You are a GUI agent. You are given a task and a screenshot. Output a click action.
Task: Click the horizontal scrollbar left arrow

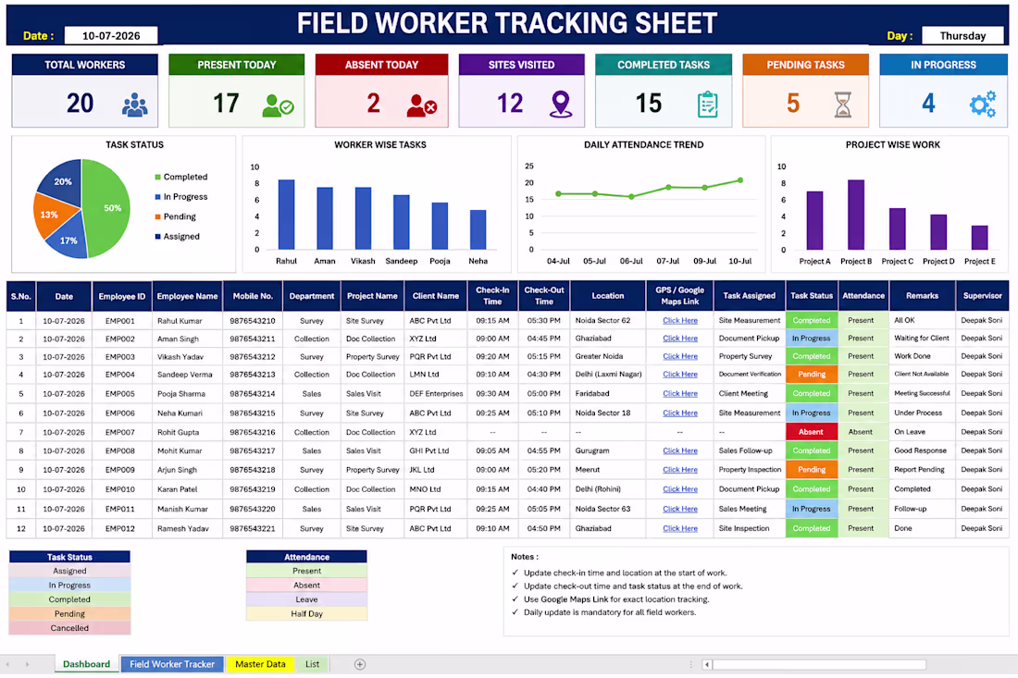tap(707, 664)
